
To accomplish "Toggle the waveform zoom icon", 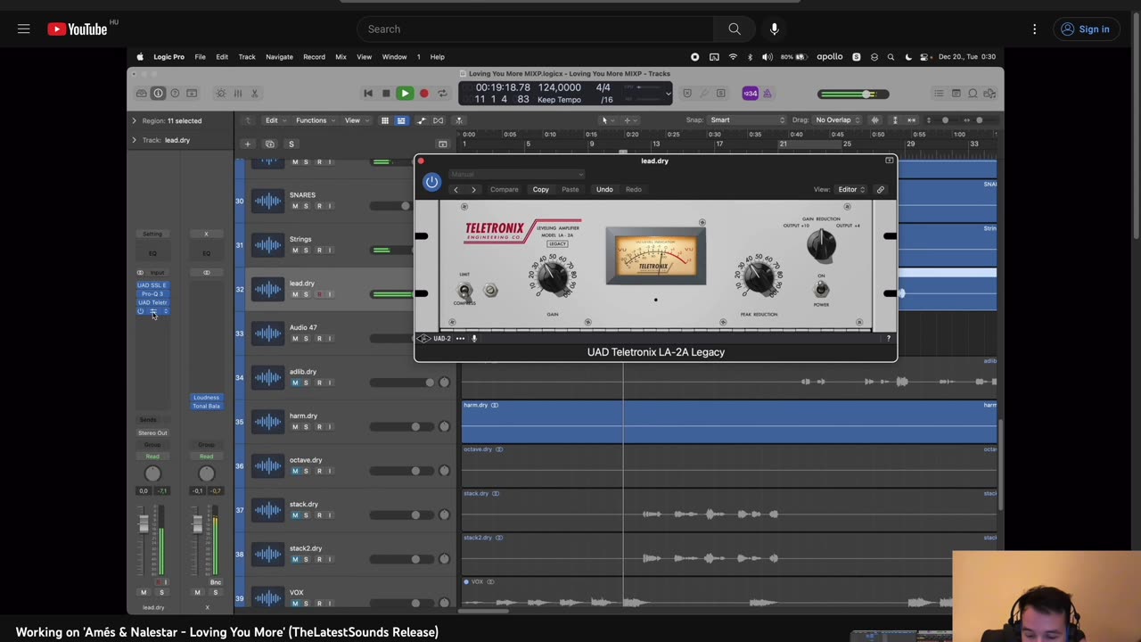I will pos(874,119).
